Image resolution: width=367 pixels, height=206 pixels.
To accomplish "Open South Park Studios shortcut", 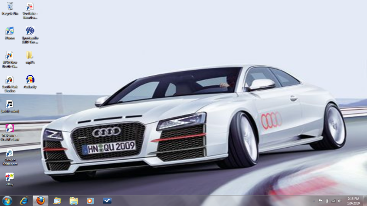I will [10, 84].
